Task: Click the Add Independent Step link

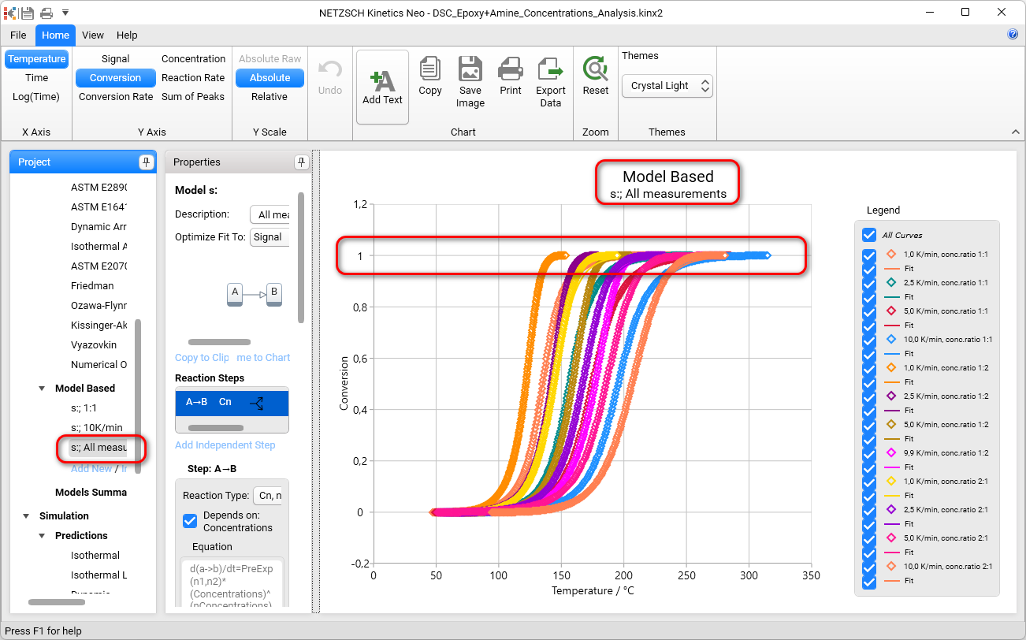Action: (x=225, y=445)
